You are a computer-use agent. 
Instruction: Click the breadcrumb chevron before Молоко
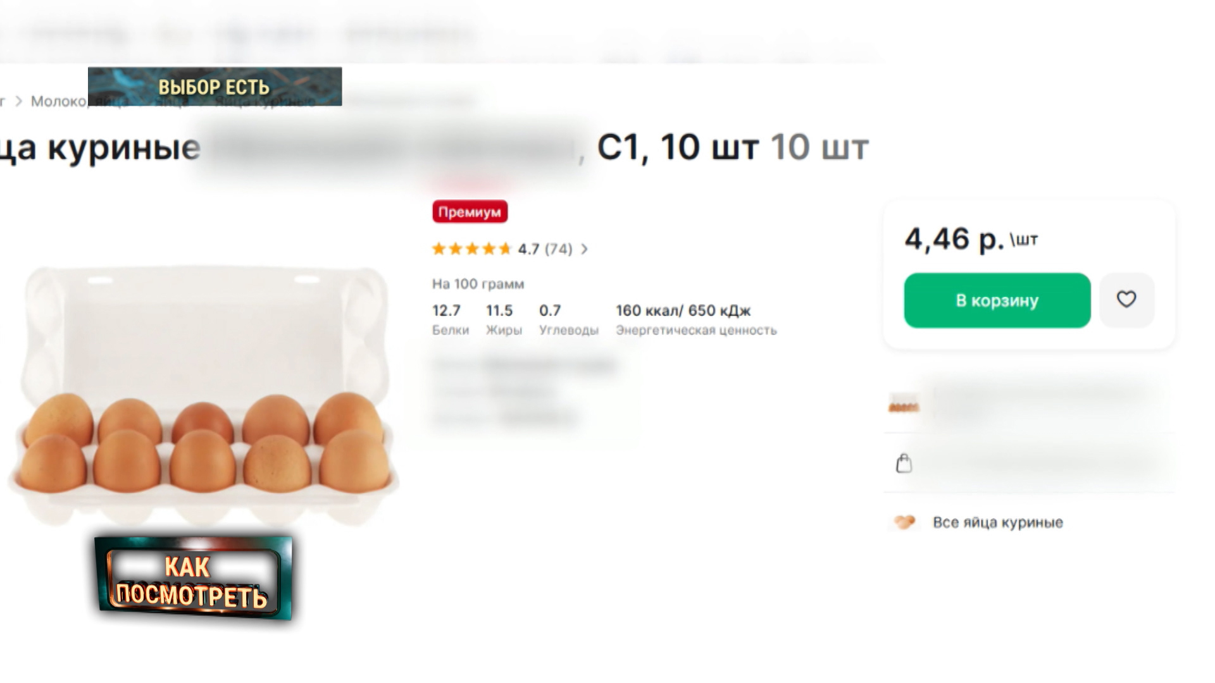18,101
